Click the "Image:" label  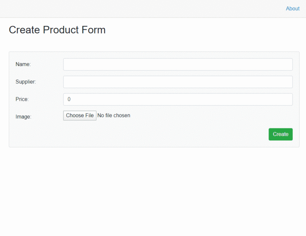[23, 117]
